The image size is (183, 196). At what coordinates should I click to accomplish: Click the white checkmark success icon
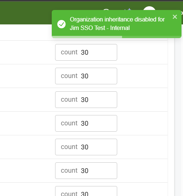(x=61, y=24)
